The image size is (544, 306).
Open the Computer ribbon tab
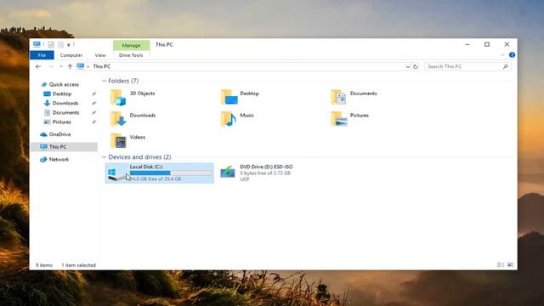point(71,55)
